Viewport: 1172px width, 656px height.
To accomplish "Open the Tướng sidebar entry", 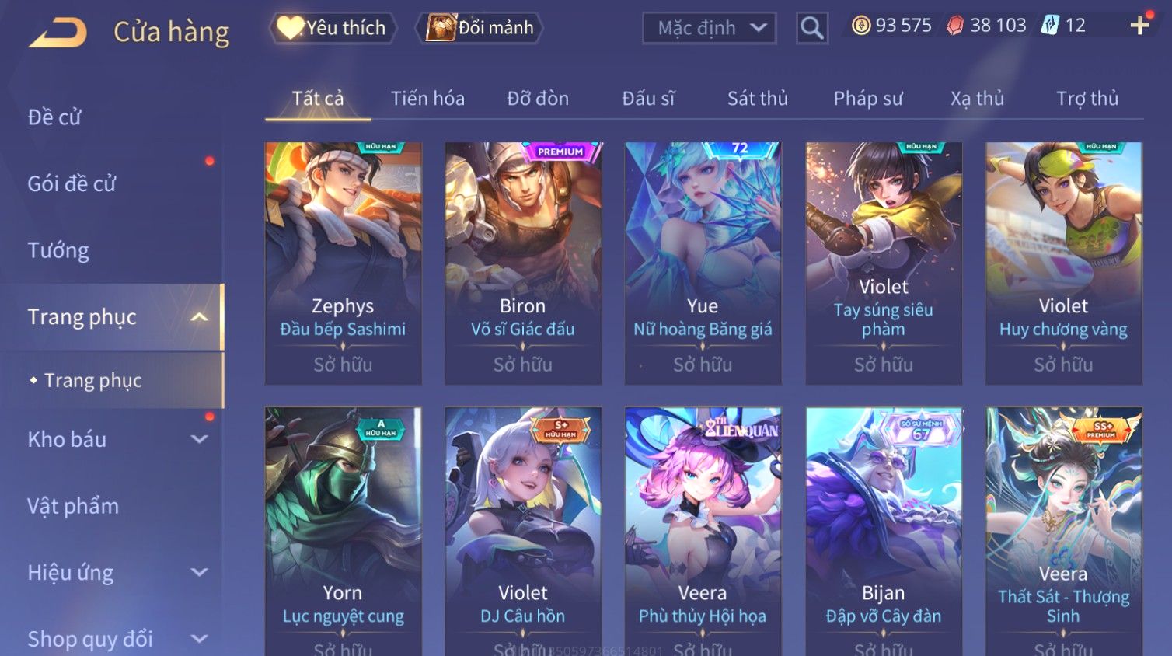I will [58, 251].
